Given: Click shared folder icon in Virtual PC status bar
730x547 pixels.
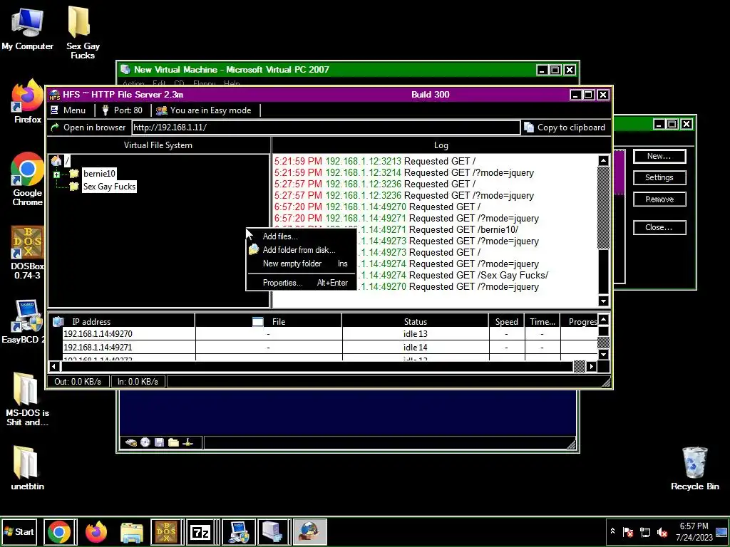Looking at the screenshot, I should [174, 442].
